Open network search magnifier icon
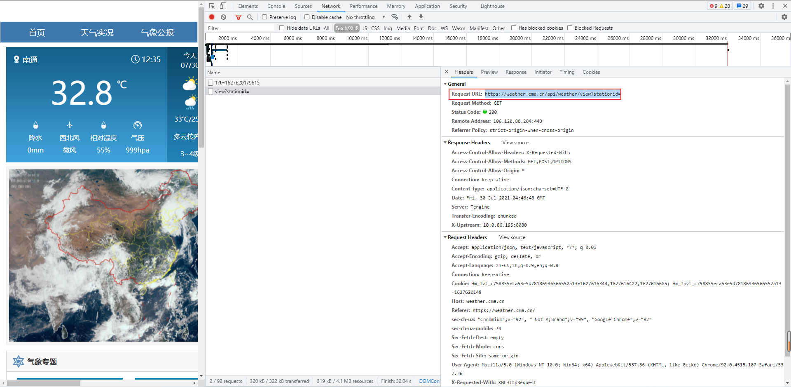The image size is (791, 387). [x=250, y=17]
